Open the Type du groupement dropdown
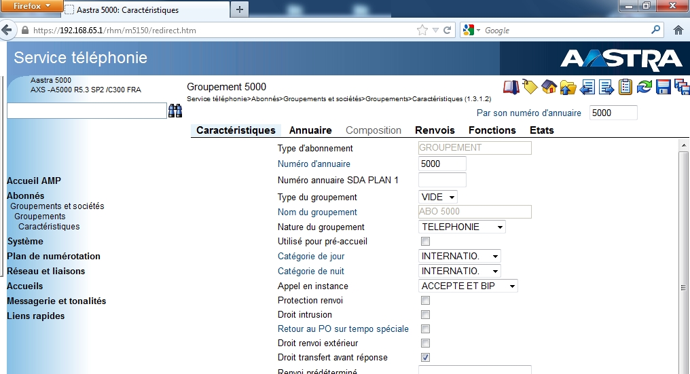 [x=438, y=197]
